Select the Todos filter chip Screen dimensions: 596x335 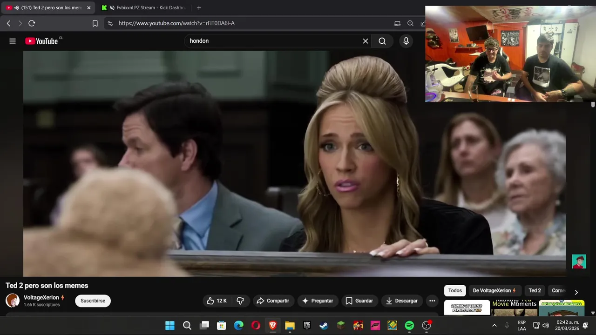point(455,290)
